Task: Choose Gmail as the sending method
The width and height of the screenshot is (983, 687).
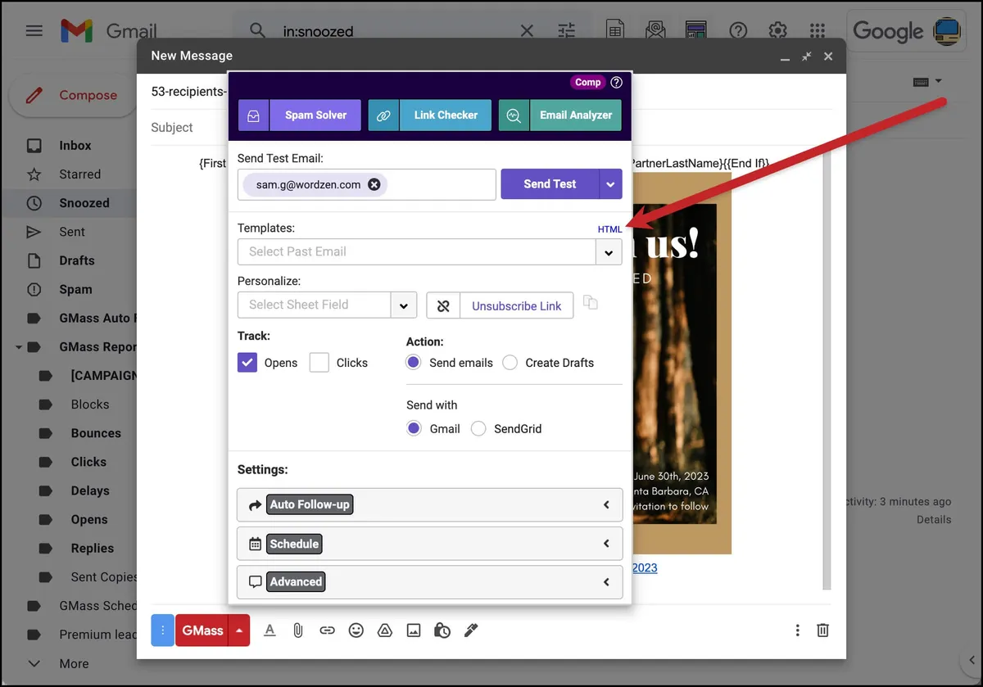Action: (414, 428)
